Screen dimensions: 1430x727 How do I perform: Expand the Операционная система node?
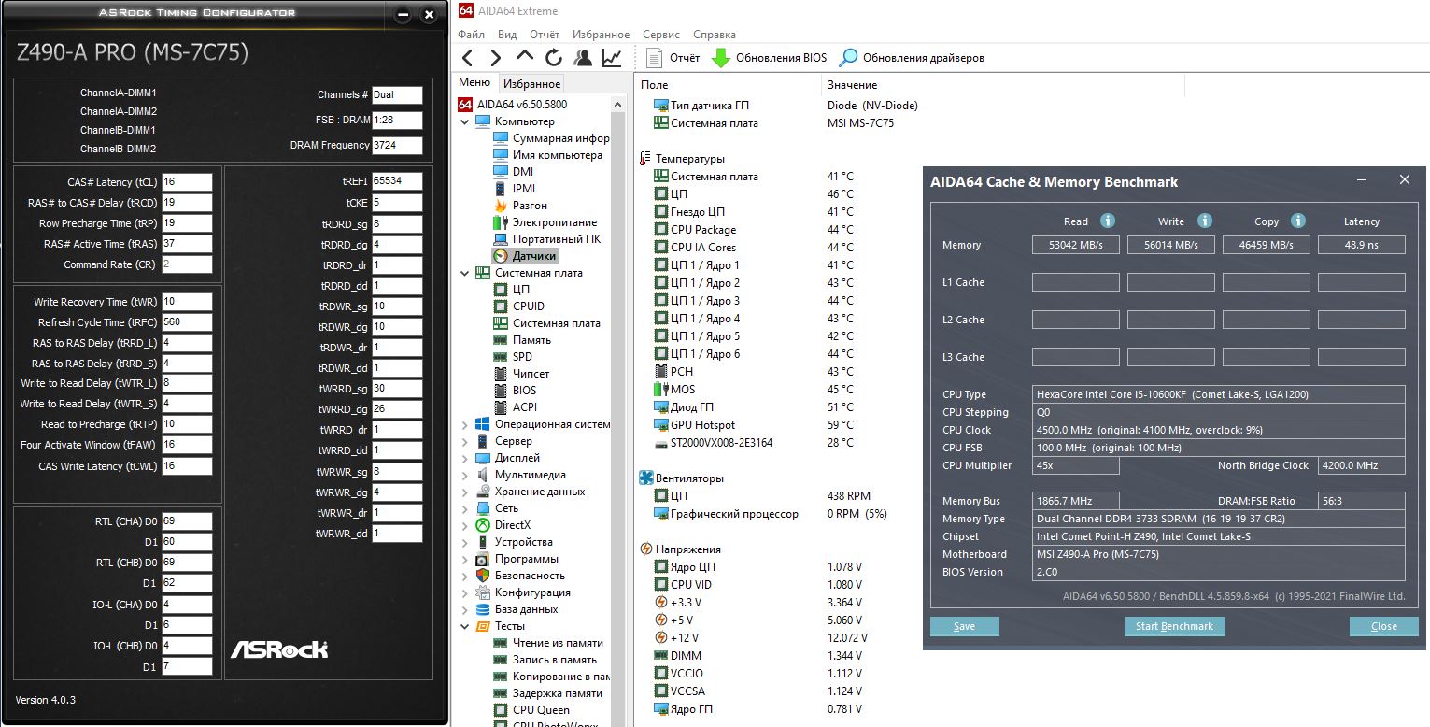tap(465, 423)
